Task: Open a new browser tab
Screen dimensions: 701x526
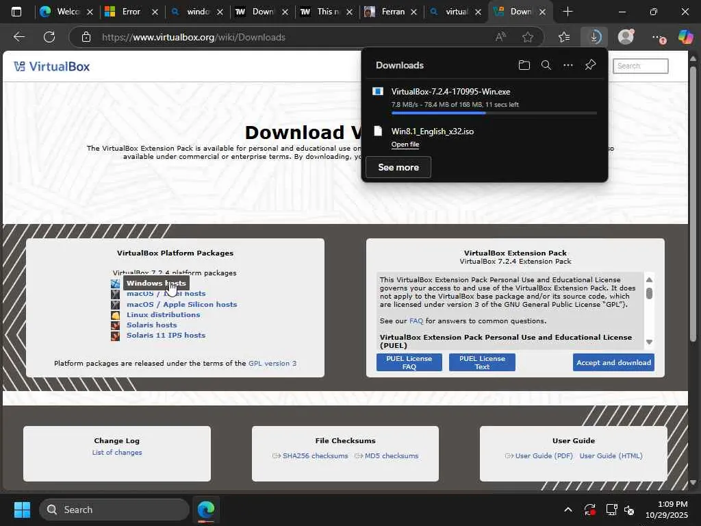Action: point(568,12)
